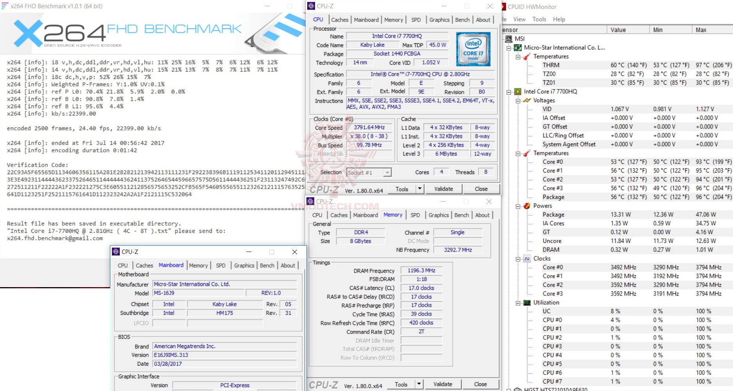Click the Close button in the Memory window
The height and width of the screenshot is (391, 733).
pos(481,384)
